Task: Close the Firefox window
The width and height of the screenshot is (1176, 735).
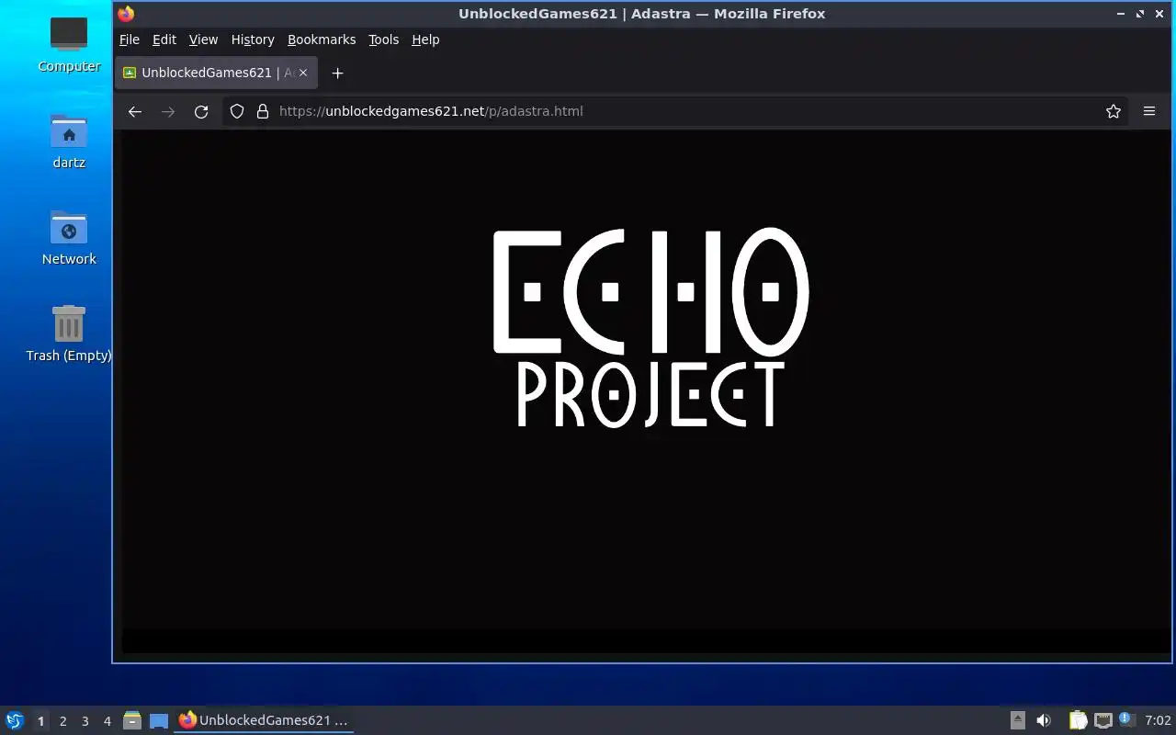Action: 1160,14
